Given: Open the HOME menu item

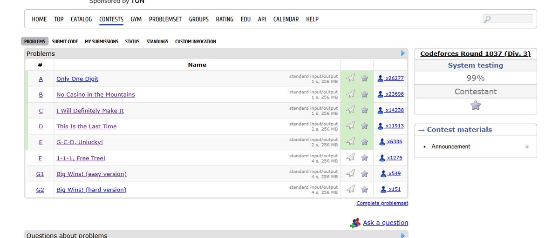Looking at the screenshot, I should (x=39, y=19).
